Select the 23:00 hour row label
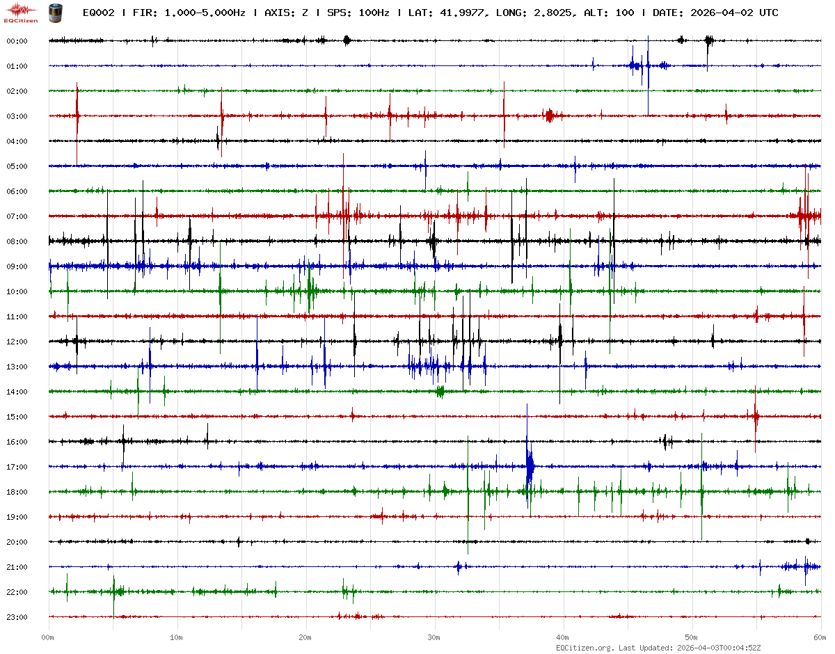The image size is (835, 654). point(17,617)
